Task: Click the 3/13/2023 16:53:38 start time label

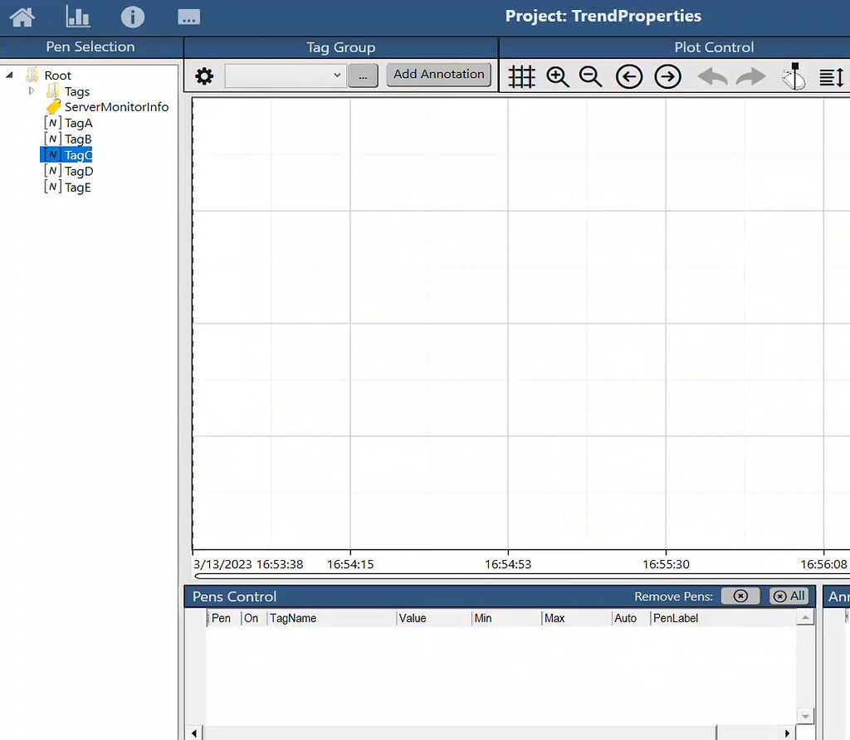Action: pyautogui.click(x=248, y=564)
